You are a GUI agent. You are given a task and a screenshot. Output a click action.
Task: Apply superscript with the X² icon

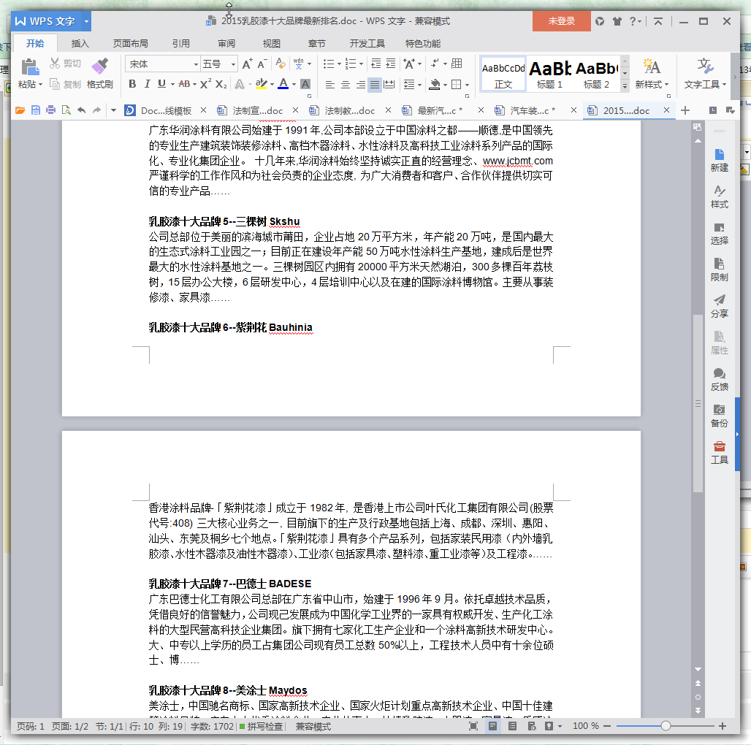pyautogui.click(x=205, y=84)
